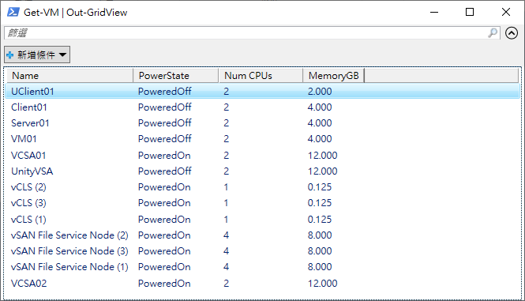Select the vCLS (2) row
Viewport: 525px width, 301px height.
pos(263,187)
